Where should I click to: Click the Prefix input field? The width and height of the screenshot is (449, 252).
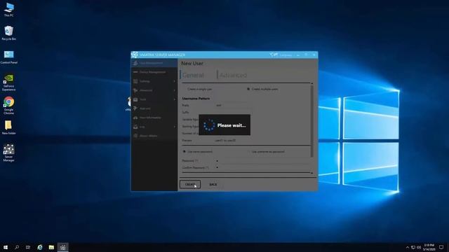[x=232, y=106]
